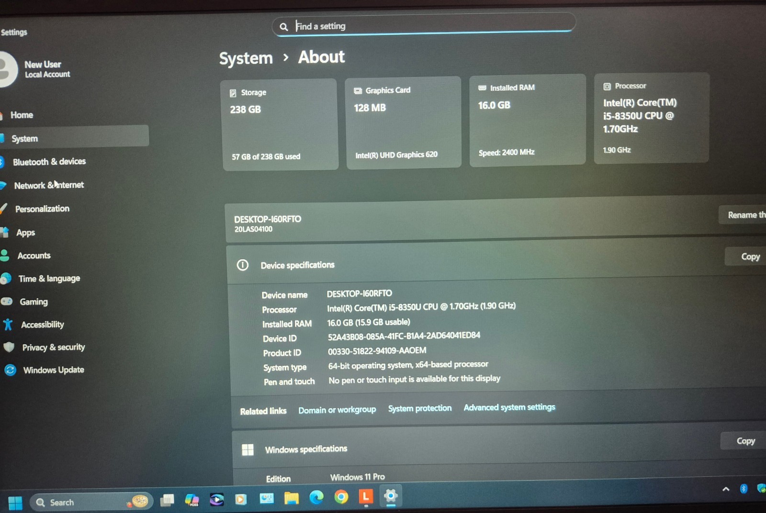Click the magnifier icon in the settings search box
The height and width of the screenshot is (513, 766).
coord(283,27)
